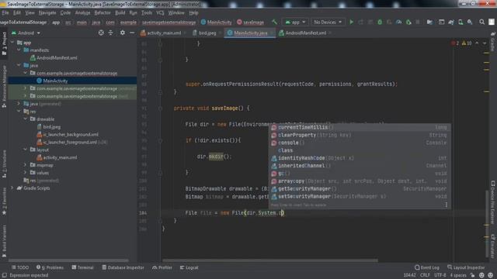Click the UTF-8 encoding status

click(x=440, y=275)
